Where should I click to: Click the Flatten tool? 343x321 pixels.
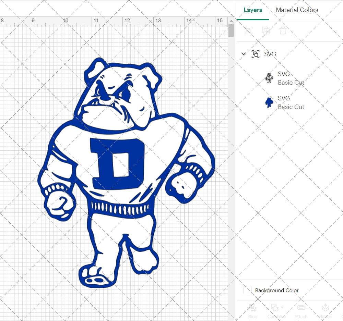click(325, 311)
